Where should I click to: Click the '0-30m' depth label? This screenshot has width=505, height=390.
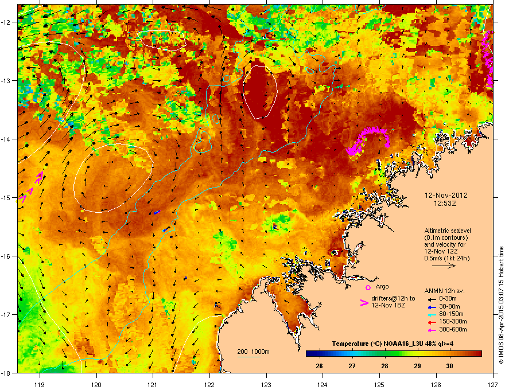click(x=448, y=298)
